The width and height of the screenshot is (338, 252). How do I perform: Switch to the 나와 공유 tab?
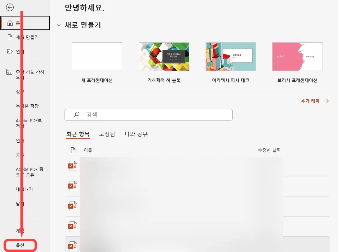click(x=136, y=134)
